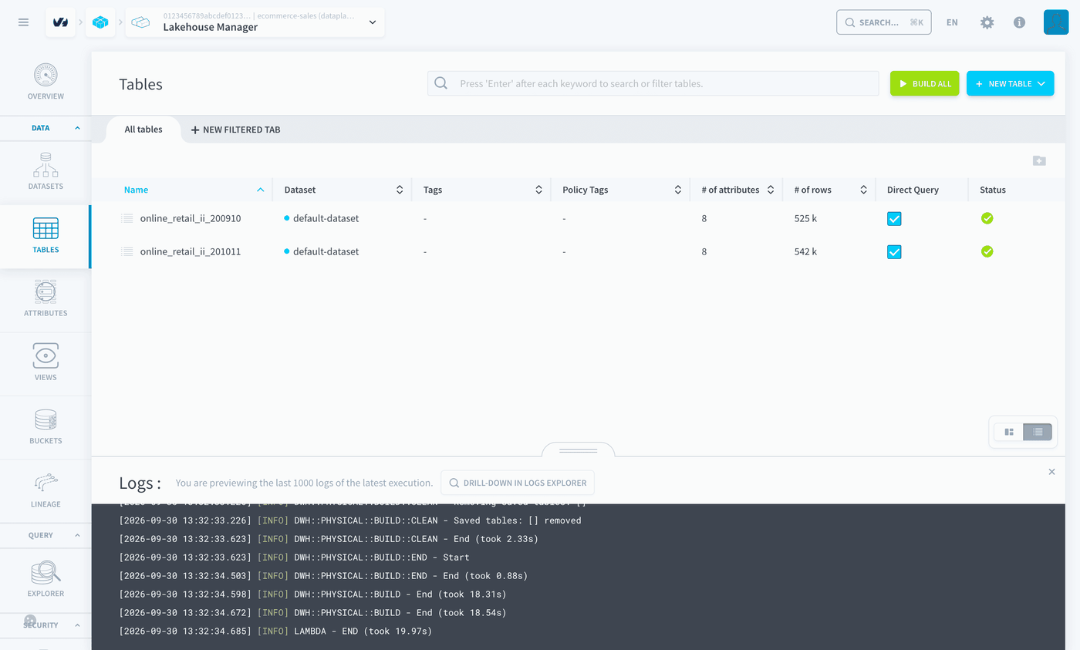Add a New Filtered Tab
The width and height of the screenshot is (1080, 650).
pyautogui.click(x=235, y=130)
